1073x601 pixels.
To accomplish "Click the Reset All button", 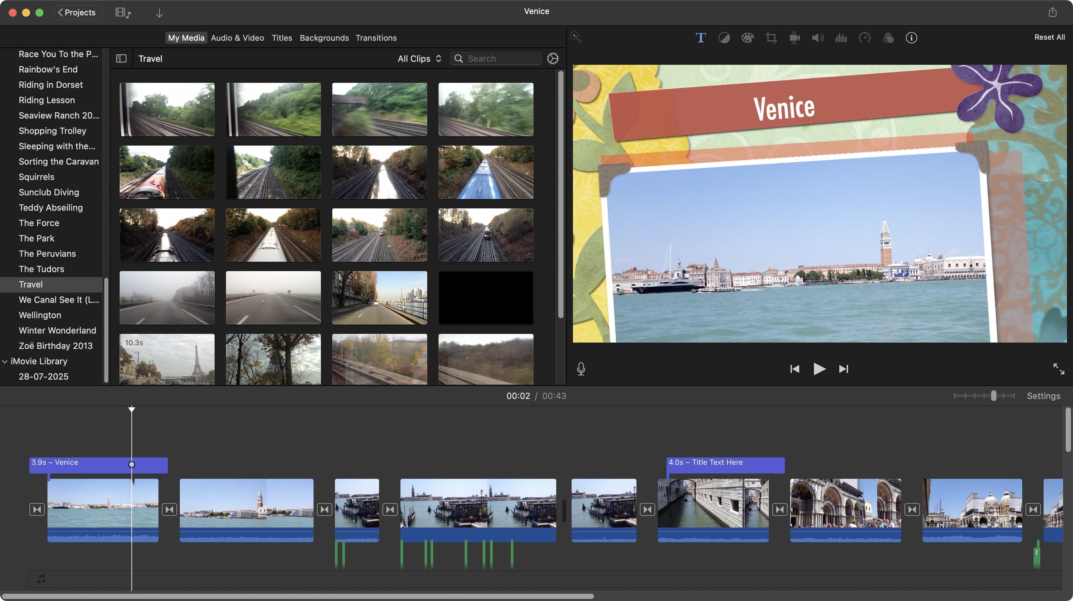I will pos(1049,37).
